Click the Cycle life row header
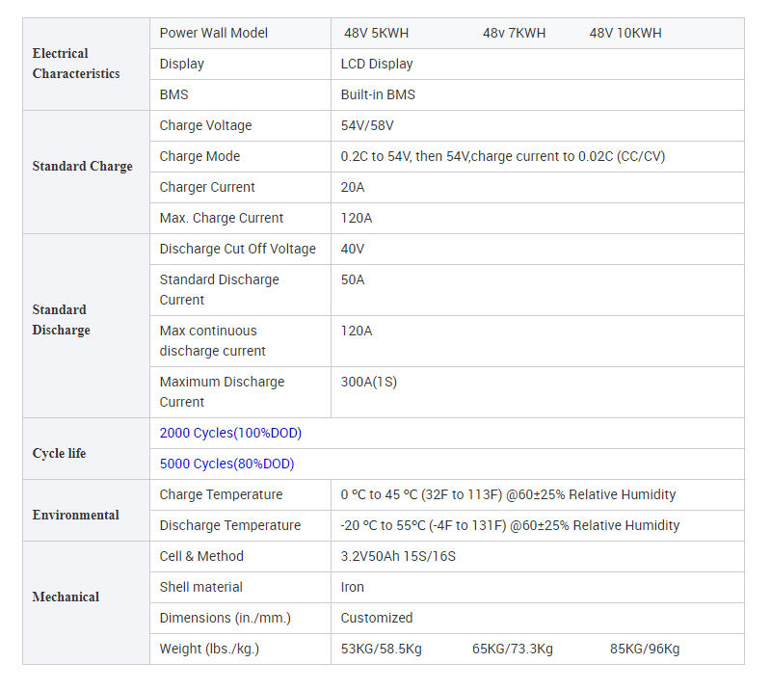 point(59,453)
